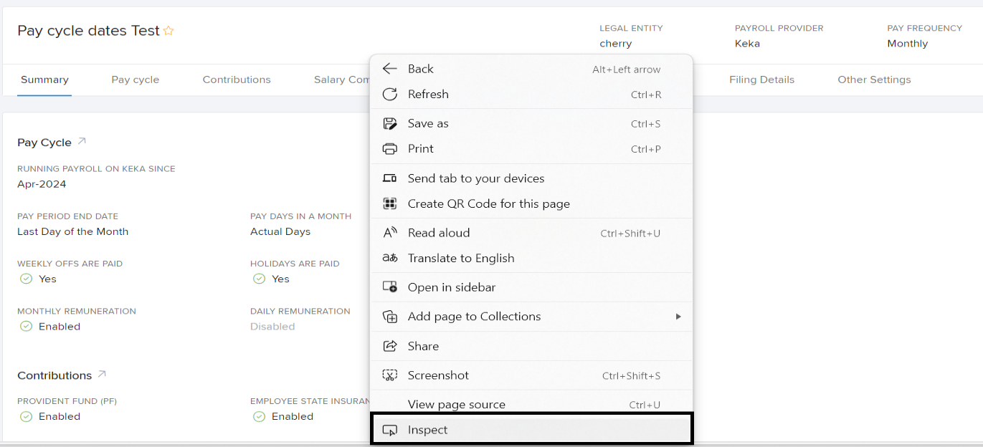Click the Provident Fund enabled checkmark

point(27,416)
